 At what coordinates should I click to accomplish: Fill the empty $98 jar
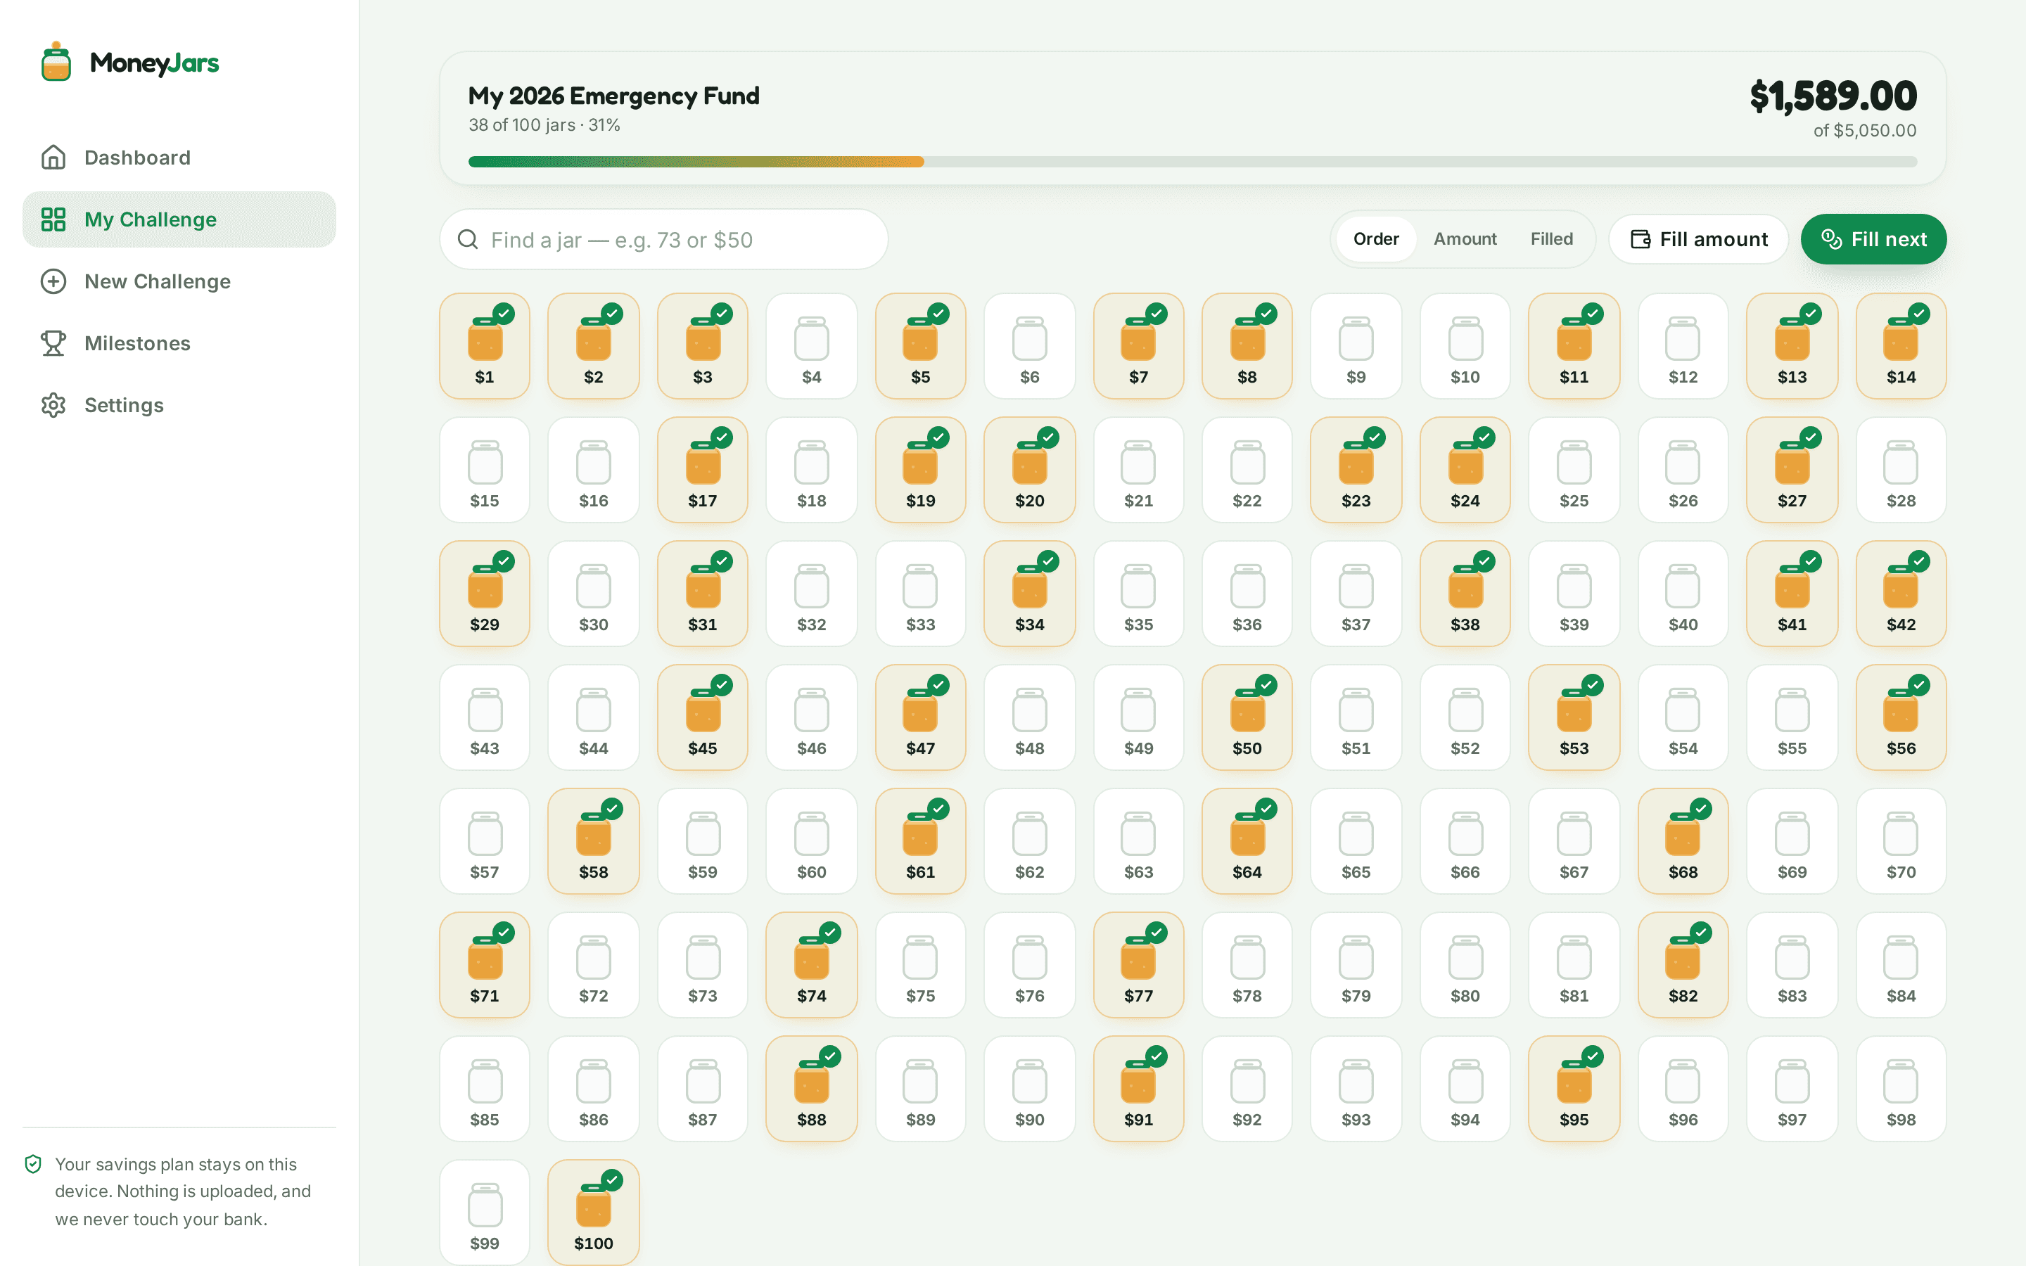(x=1901, y=1089)
